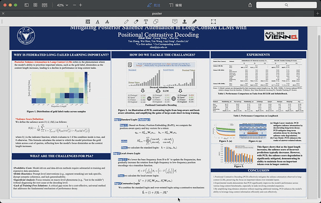Image resolution: width=321 pixels, height=203 pixels.
Task: Select the poster document tab
Action: click(x=157, y=13)
